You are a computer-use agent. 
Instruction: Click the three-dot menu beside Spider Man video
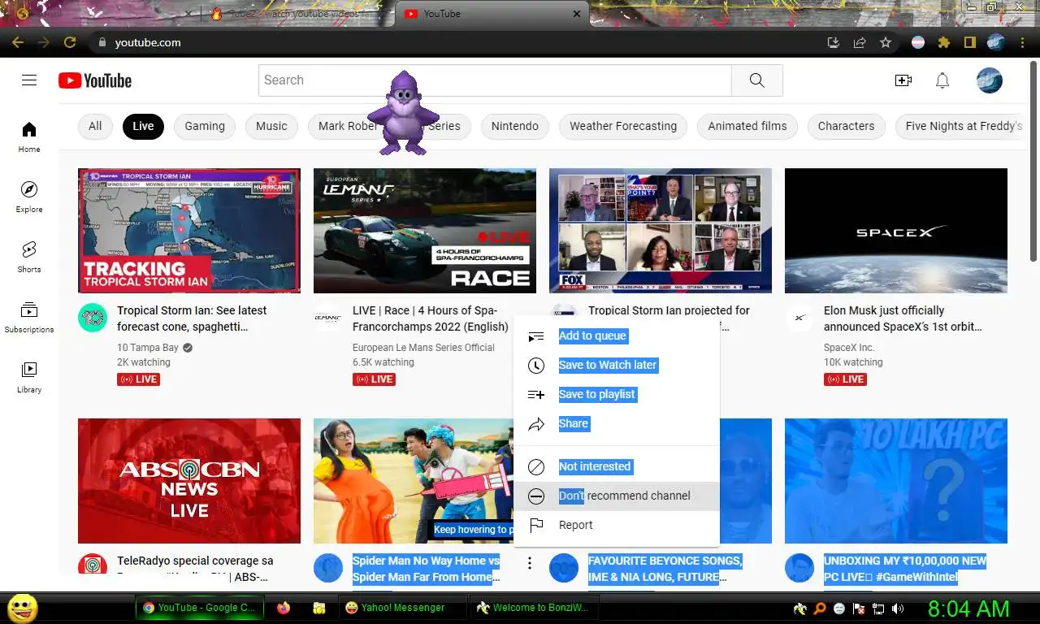click(529, 562)
